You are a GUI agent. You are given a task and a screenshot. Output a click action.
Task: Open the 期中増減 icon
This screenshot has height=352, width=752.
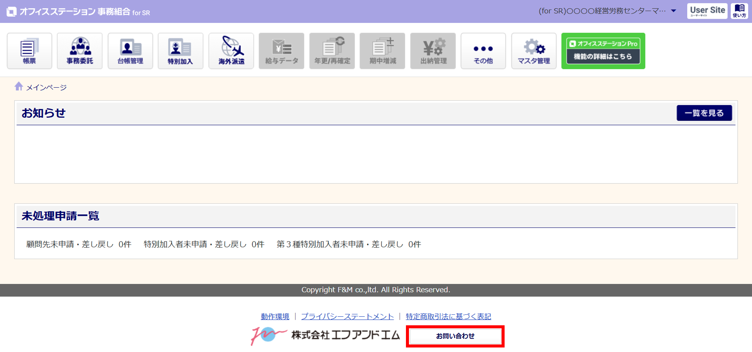click(382, 51)
